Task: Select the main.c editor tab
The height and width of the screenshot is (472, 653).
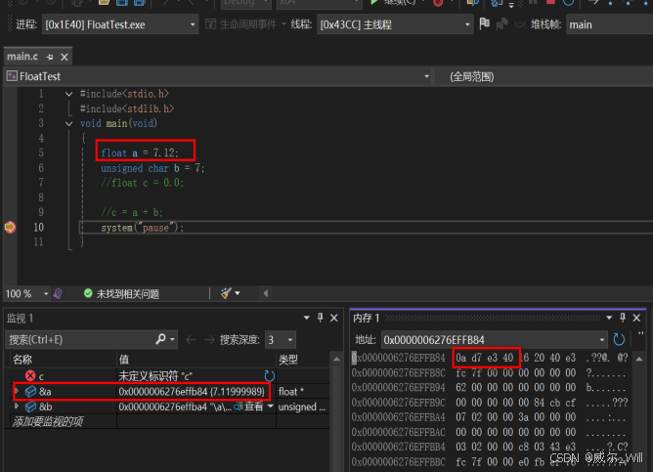Action: point(22,57)
